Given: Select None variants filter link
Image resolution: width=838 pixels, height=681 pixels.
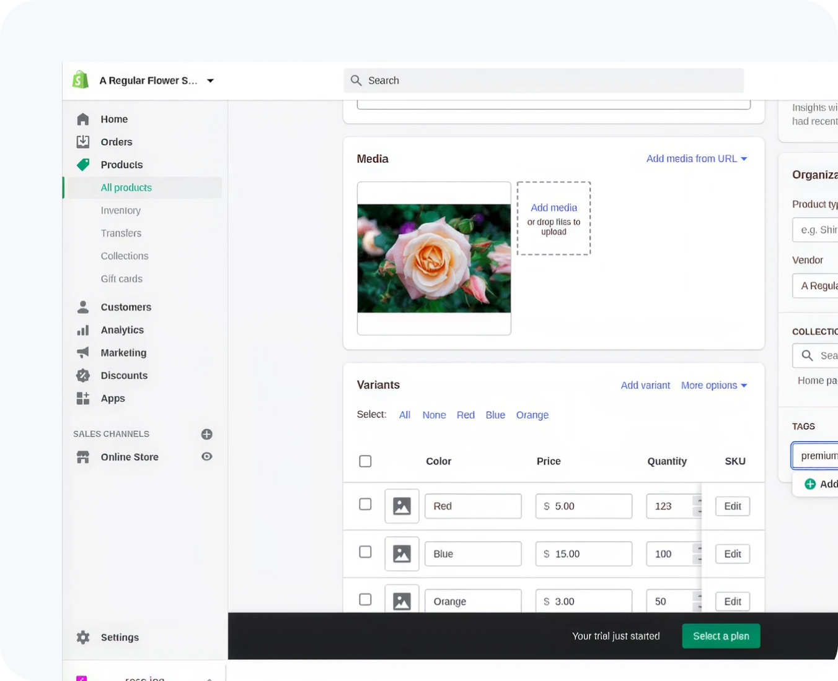Looking at the screenshot, I should (x=434, y=415).
